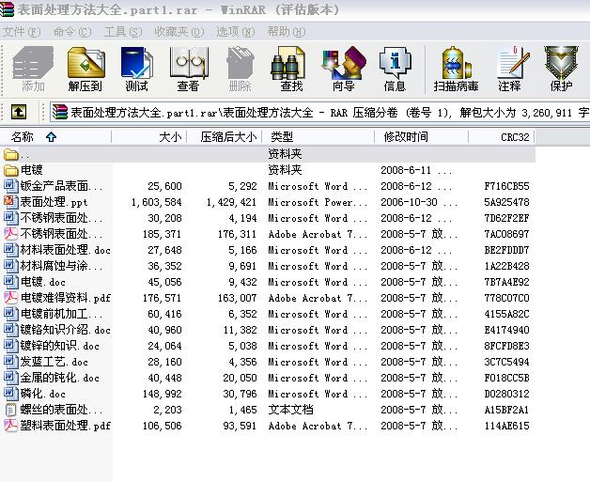
Task: Click size value 148,992
Action: [x=163, y=394]
